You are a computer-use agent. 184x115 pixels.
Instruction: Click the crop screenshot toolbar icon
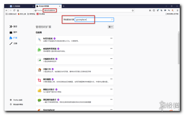click(x=161, y=10)
